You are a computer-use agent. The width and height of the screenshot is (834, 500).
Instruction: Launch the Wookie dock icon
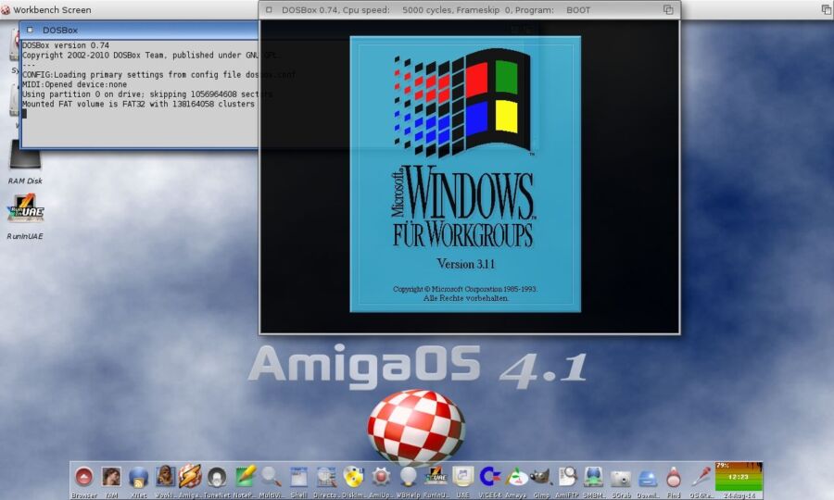click(165, 477)
